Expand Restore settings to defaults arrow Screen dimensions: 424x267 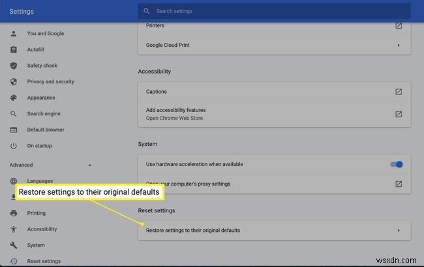399,231
